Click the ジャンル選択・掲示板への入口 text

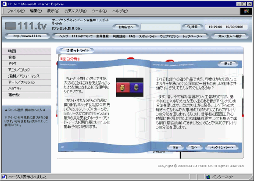25,110
